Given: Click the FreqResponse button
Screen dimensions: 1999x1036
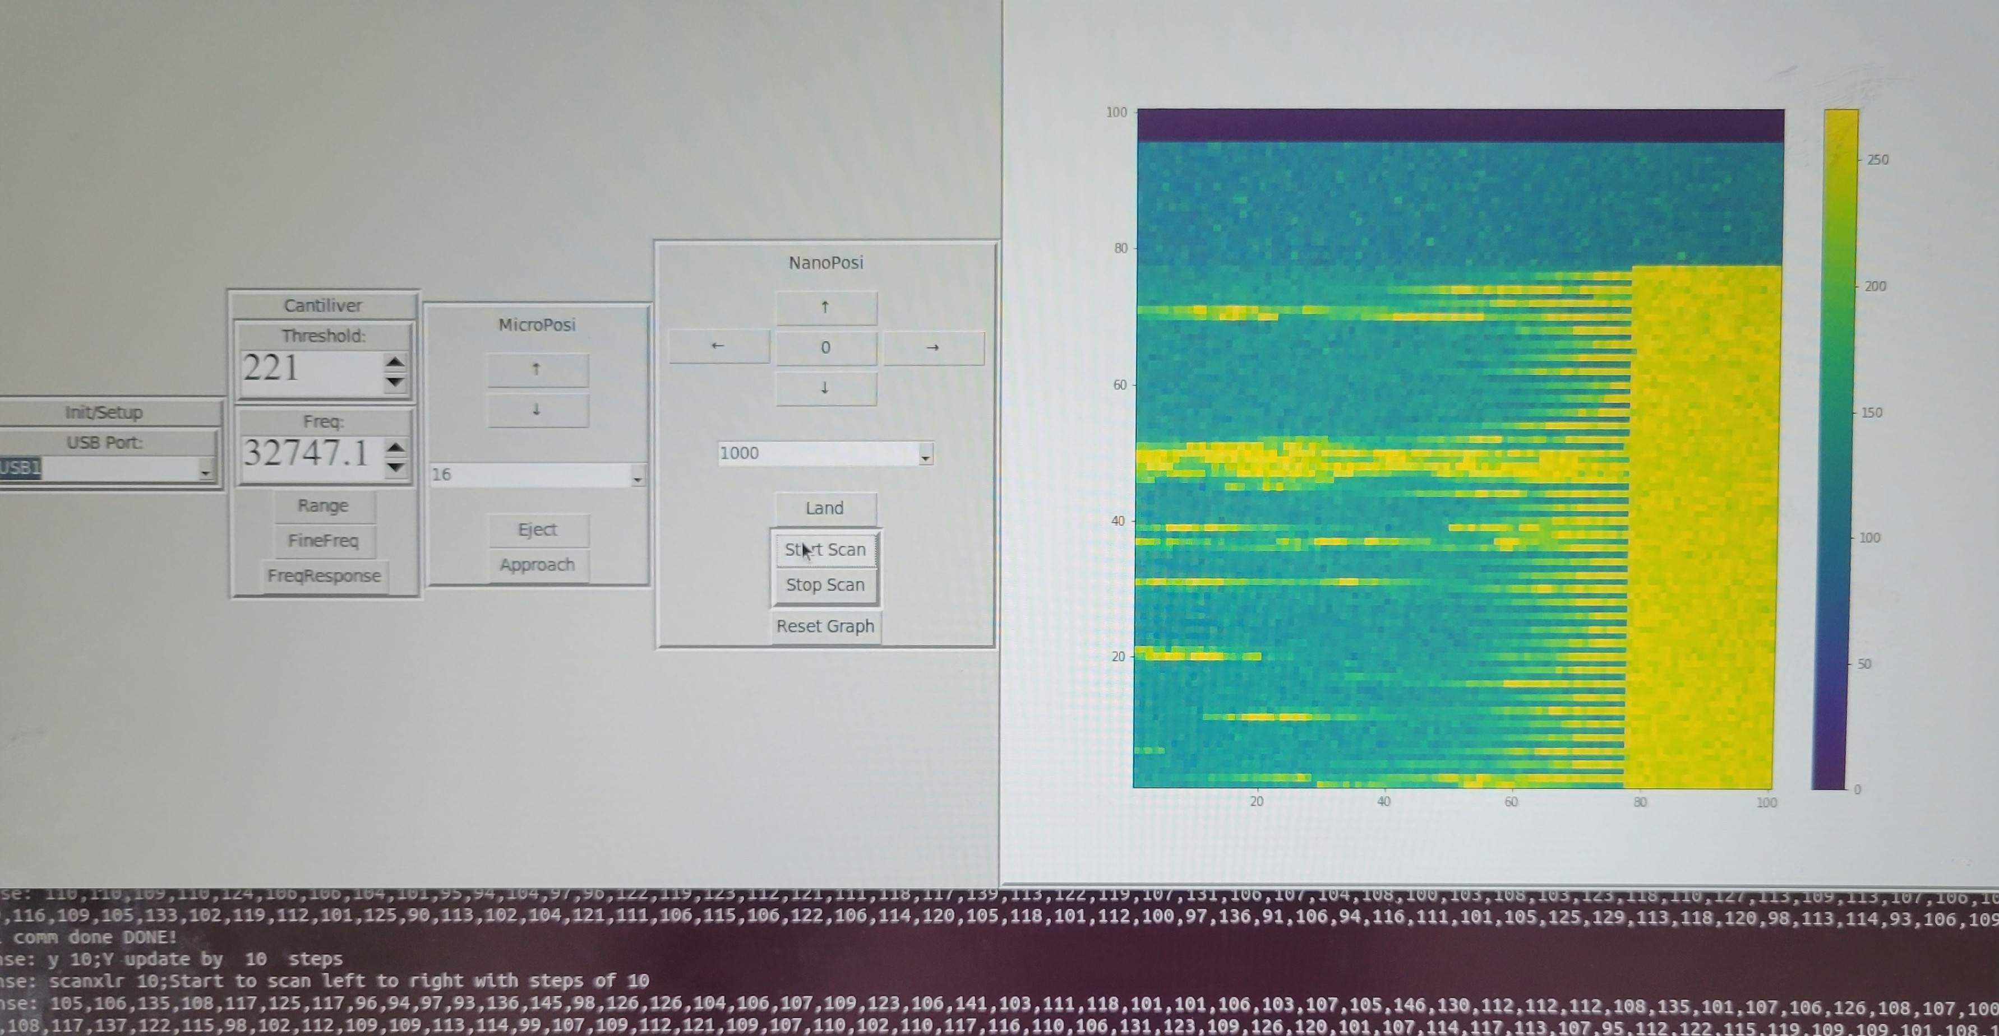Looking at the screenshot, I should coord(324,576).
